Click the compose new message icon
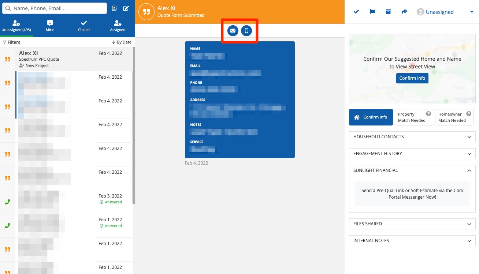 pos(126,8)
